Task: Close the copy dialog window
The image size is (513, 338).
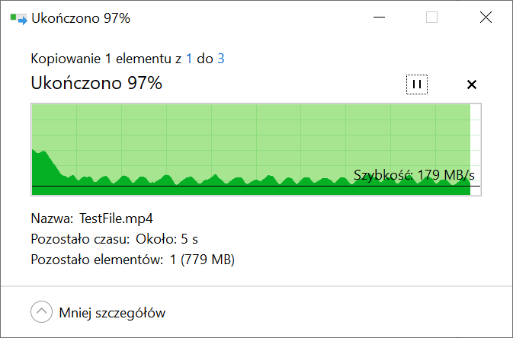Action: (x=486, y=18)
